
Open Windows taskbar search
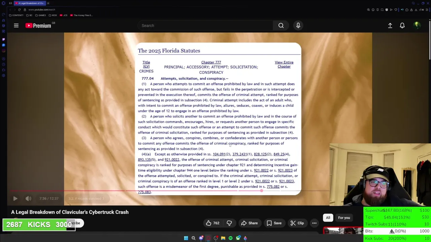point(193,238)
